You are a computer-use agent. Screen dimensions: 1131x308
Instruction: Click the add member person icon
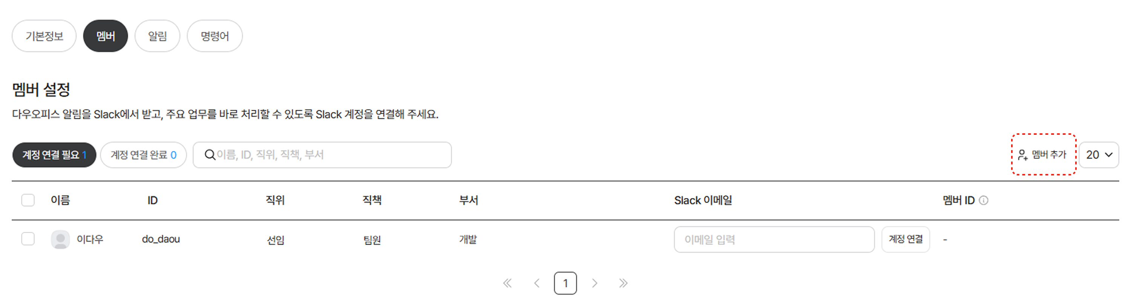point(1022,155)
